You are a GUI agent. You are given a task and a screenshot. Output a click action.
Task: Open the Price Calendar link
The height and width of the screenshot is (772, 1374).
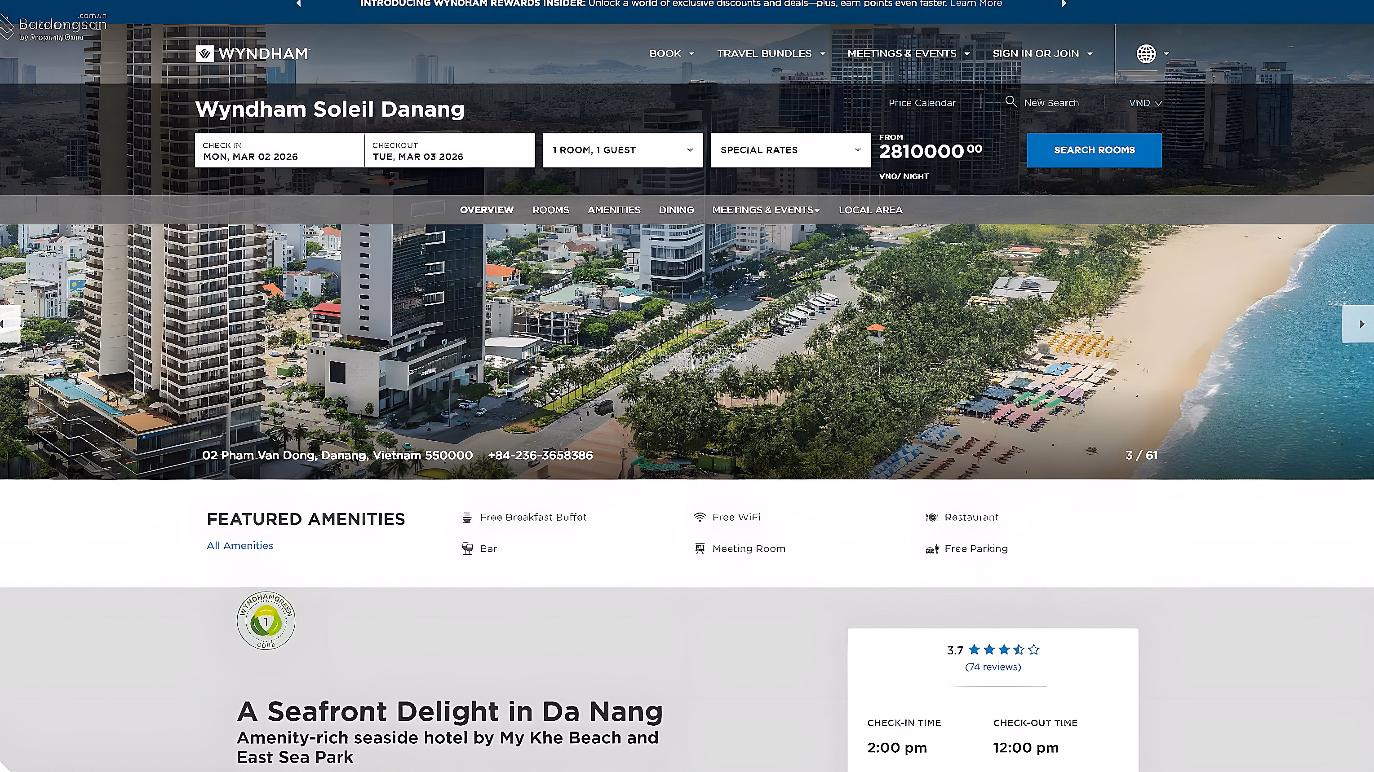tap(922, 103)
